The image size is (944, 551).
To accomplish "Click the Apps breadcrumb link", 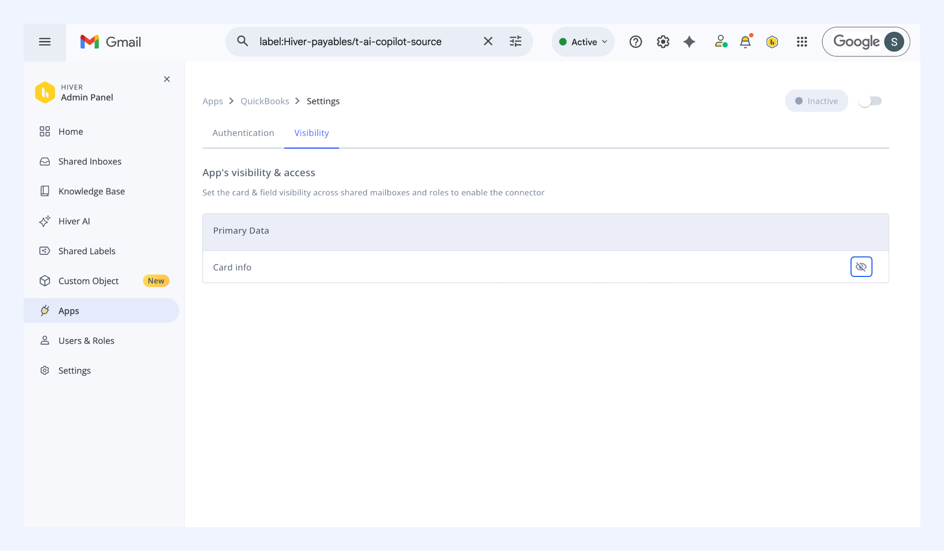I will (x=212, y=101).
